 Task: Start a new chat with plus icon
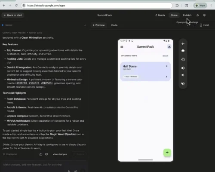pos(85,25)
